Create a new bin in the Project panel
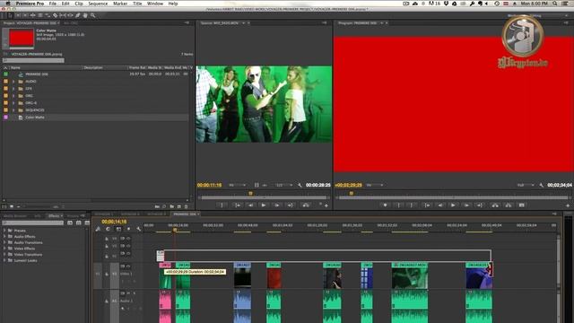Screen dimensions: 574x323 171,207
